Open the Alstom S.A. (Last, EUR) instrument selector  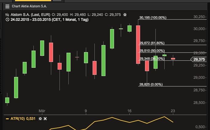[x=30, y=14]
